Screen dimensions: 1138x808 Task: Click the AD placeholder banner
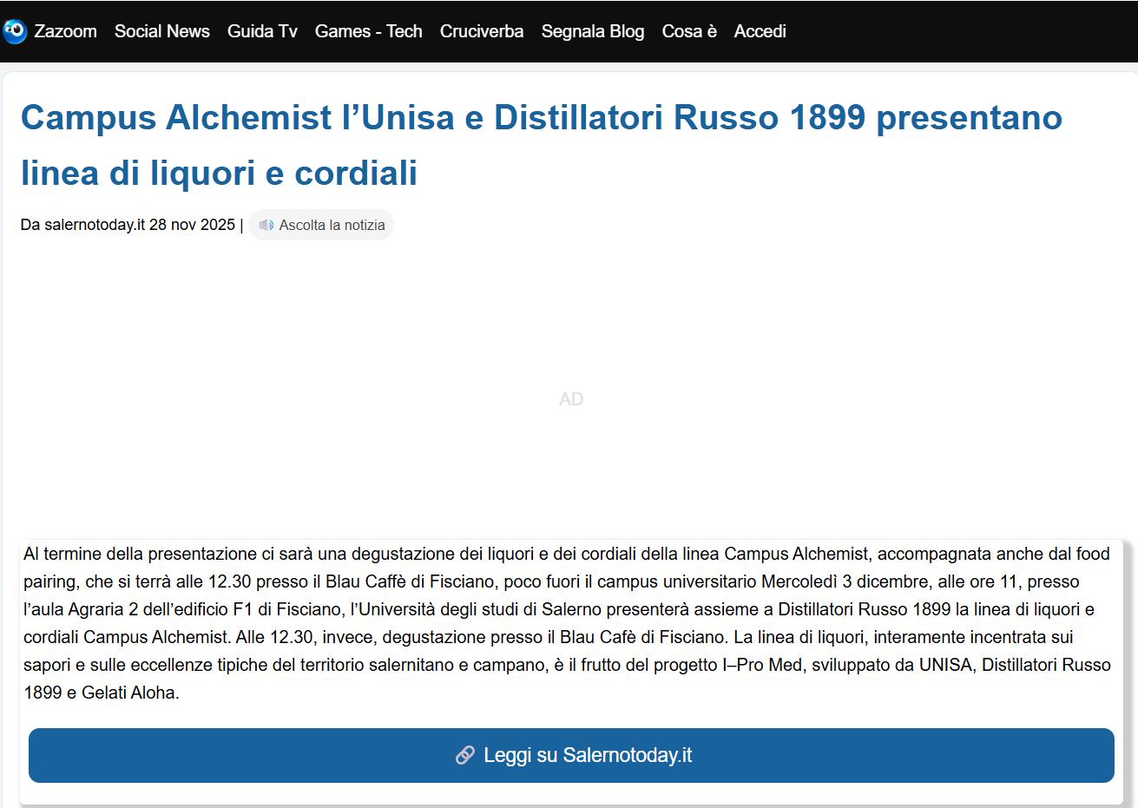(571, 399)
